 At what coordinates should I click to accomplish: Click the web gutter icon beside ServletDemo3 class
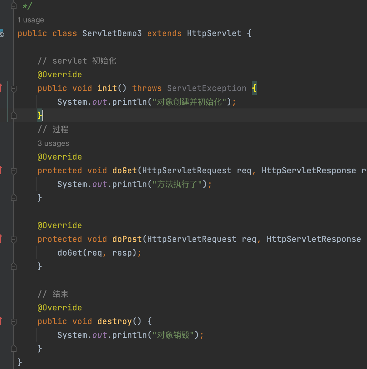coord(2,33)
